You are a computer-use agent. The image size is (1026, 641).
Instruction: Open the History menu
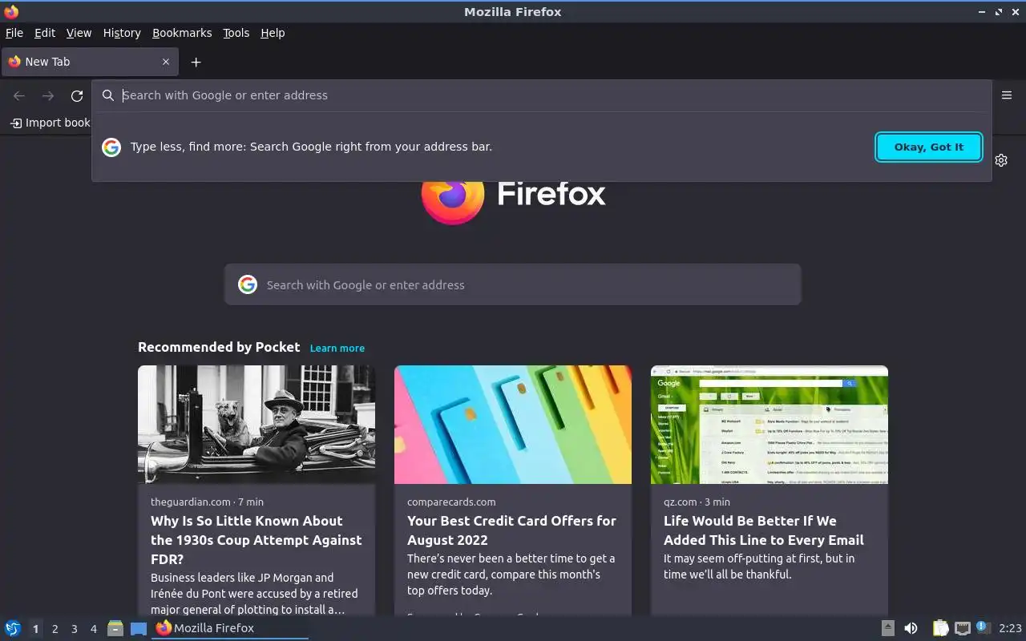[122, 33]
